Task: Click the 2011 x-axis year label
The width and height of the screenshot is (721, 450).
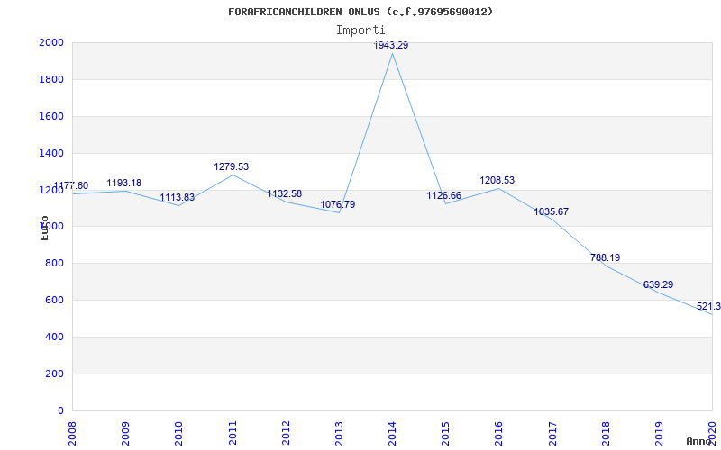Action: point(233,434)
